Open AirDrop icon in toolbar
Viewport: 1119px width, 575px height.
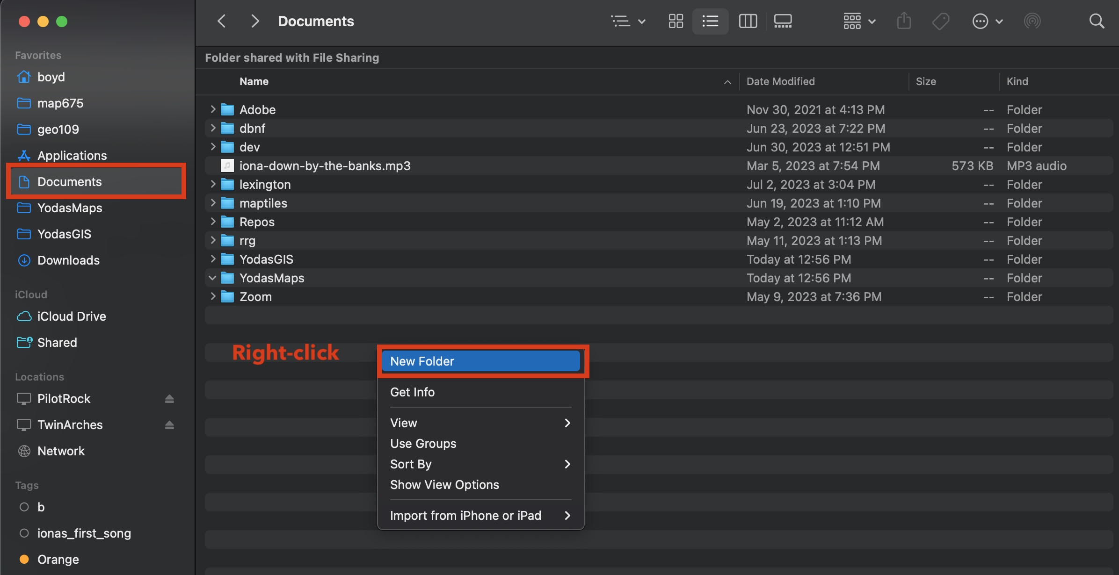(1032, 21)
